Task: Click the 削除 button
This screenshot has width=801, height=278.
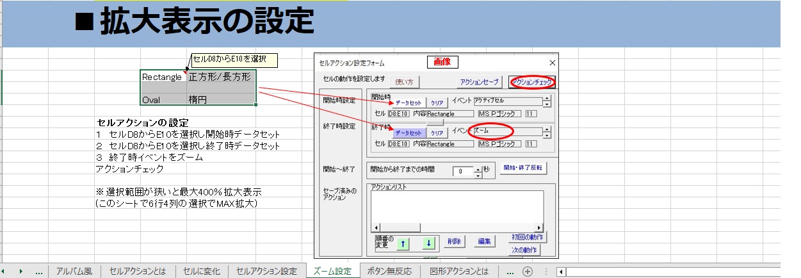Action: [454, 241]
